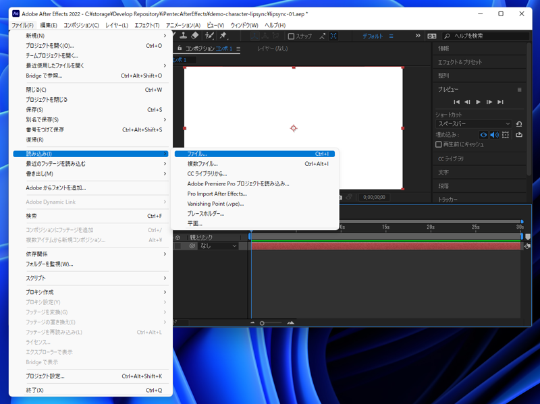Mute audio with the speaker icon
This screenshot has height=404, width=540.
click(494, 135)
